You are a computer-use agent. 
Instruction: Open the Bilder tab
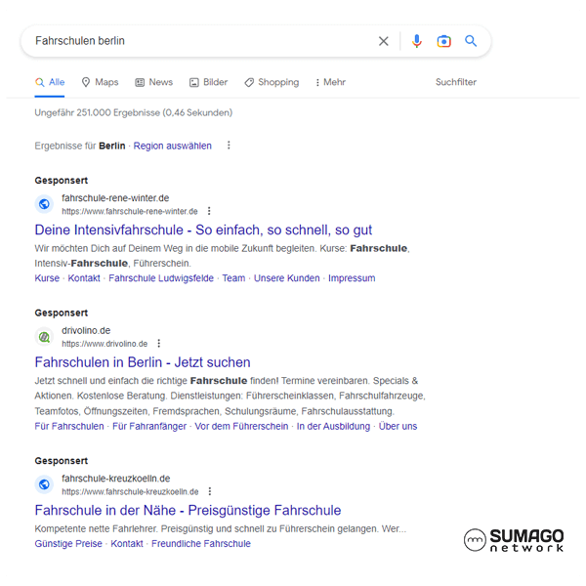(x=209, y=82)
